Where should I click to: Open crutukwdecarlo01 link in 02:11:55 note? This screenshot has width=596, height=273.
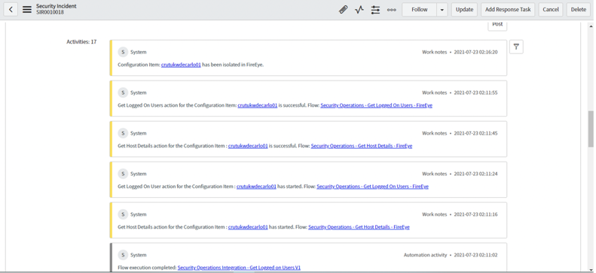click(258, 105)
